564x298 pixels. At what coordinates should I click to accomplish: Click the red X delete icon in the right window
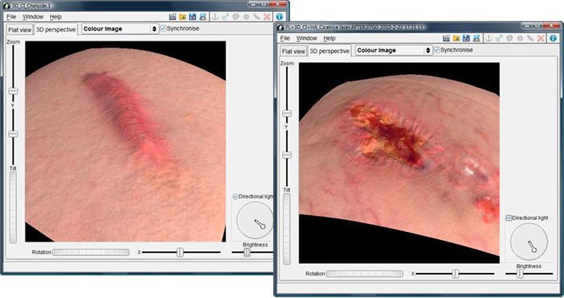click(541, 38)
